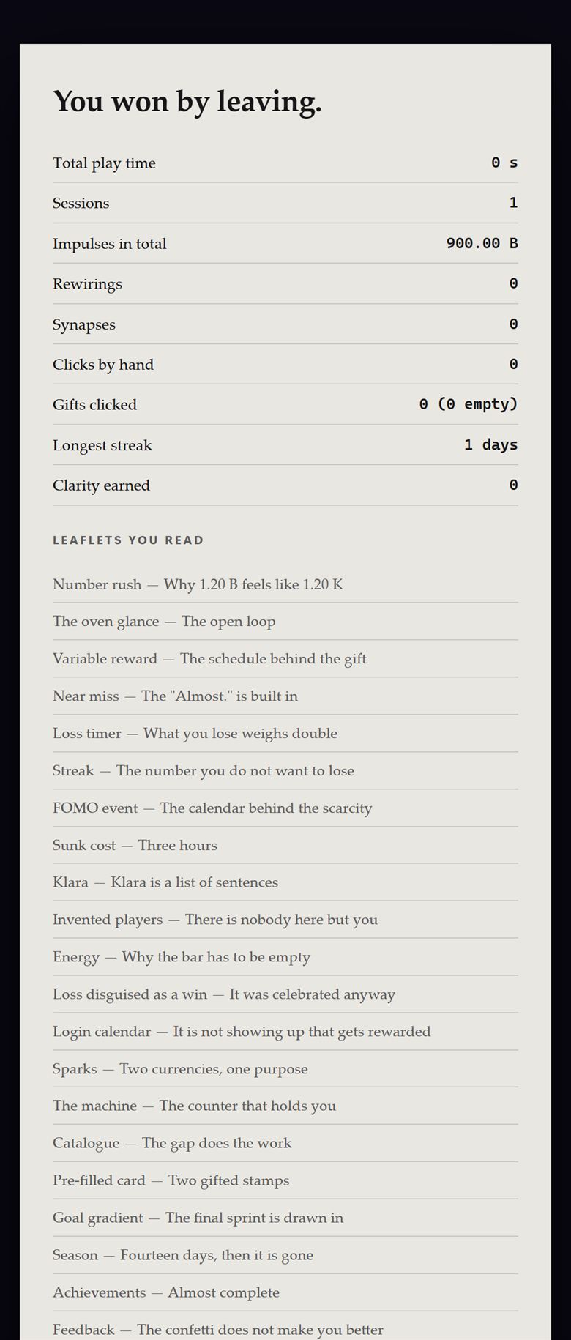Viewport: 571px width, 1340px height.
Task: Open the Number rush leaflet
Action: pyautogui.click(x=285, y=584)
